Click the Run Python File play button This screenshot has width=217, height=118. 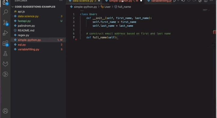pos(175,1)
